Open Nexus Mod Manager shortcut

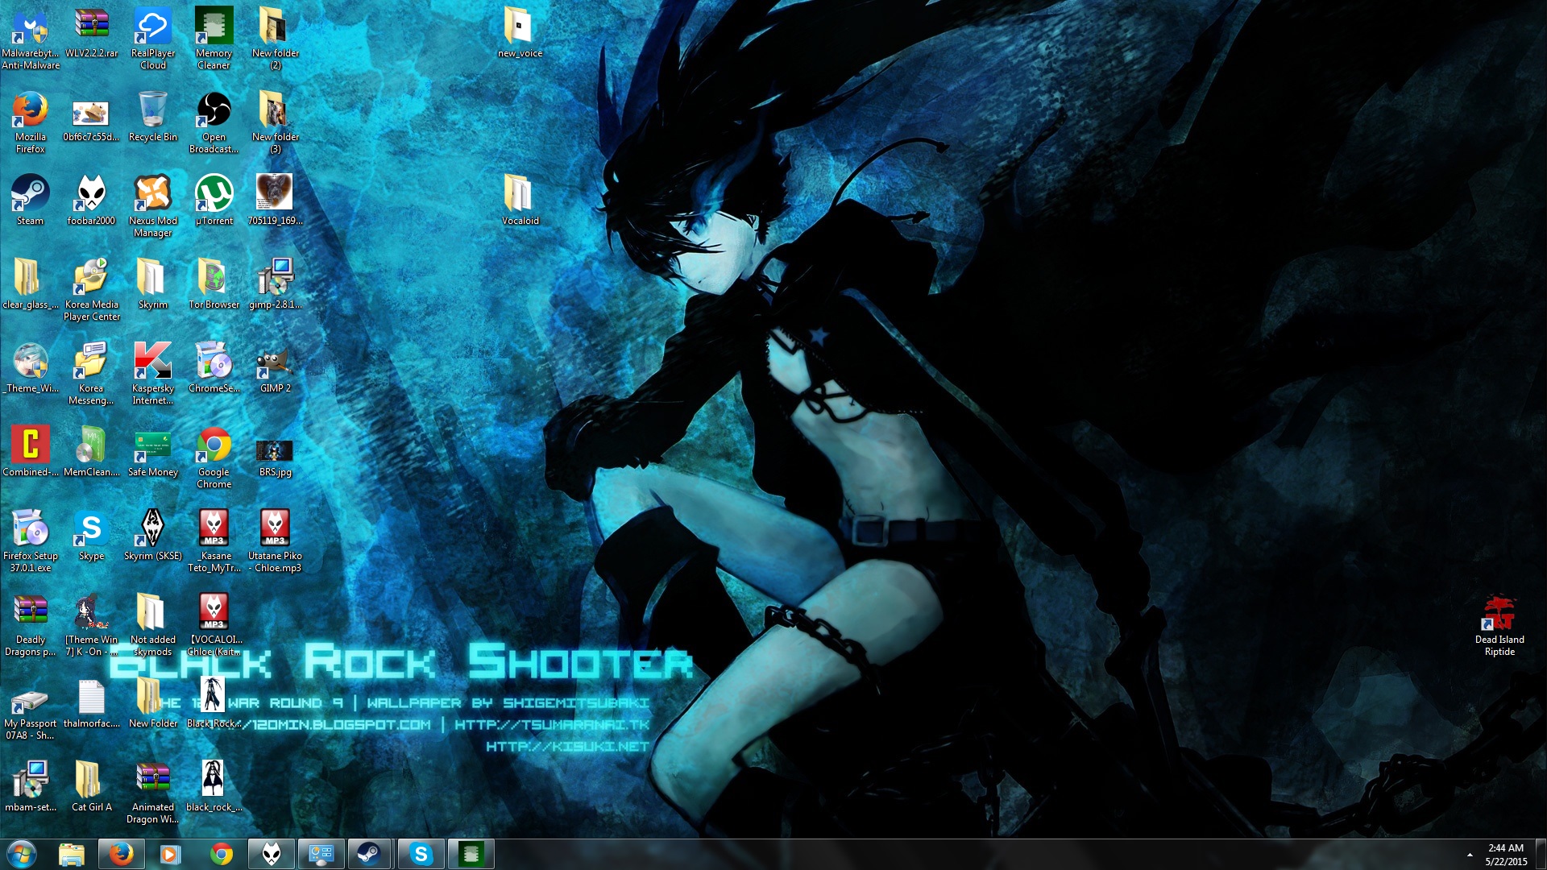(152, 194)
